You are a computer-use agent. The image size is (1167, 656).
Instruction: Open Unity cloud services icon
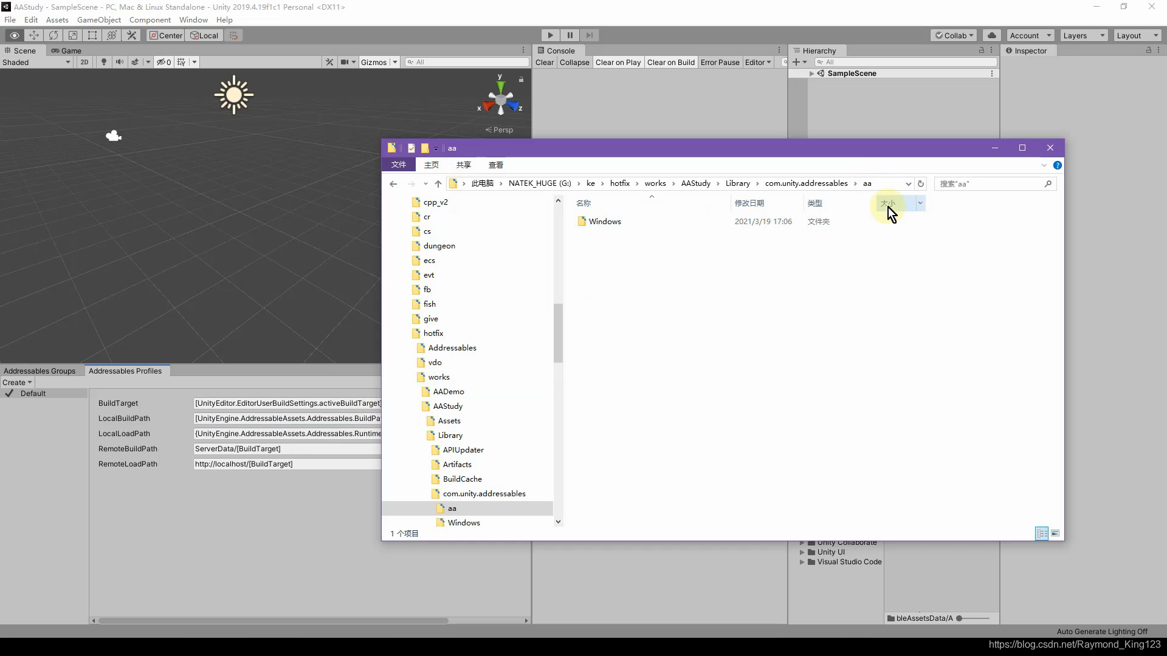(x=992, y=35)
